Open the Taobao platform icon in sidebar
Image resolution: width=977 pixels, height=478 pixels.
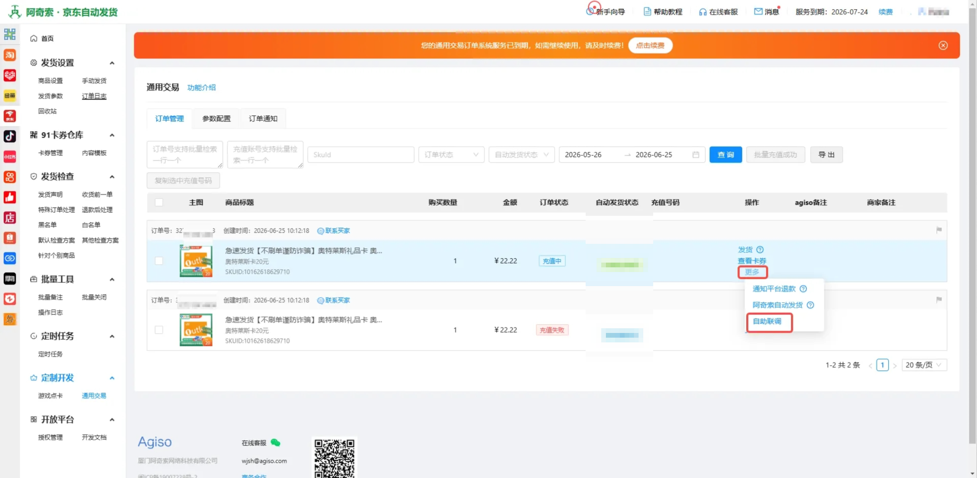[x=10, y=55]
